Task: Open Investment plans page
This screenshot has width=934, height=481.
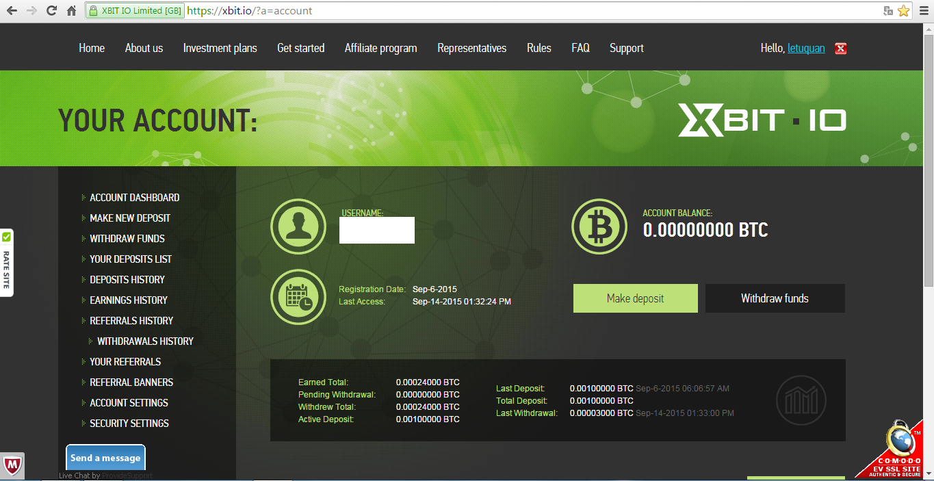Action: coord(220,48)
